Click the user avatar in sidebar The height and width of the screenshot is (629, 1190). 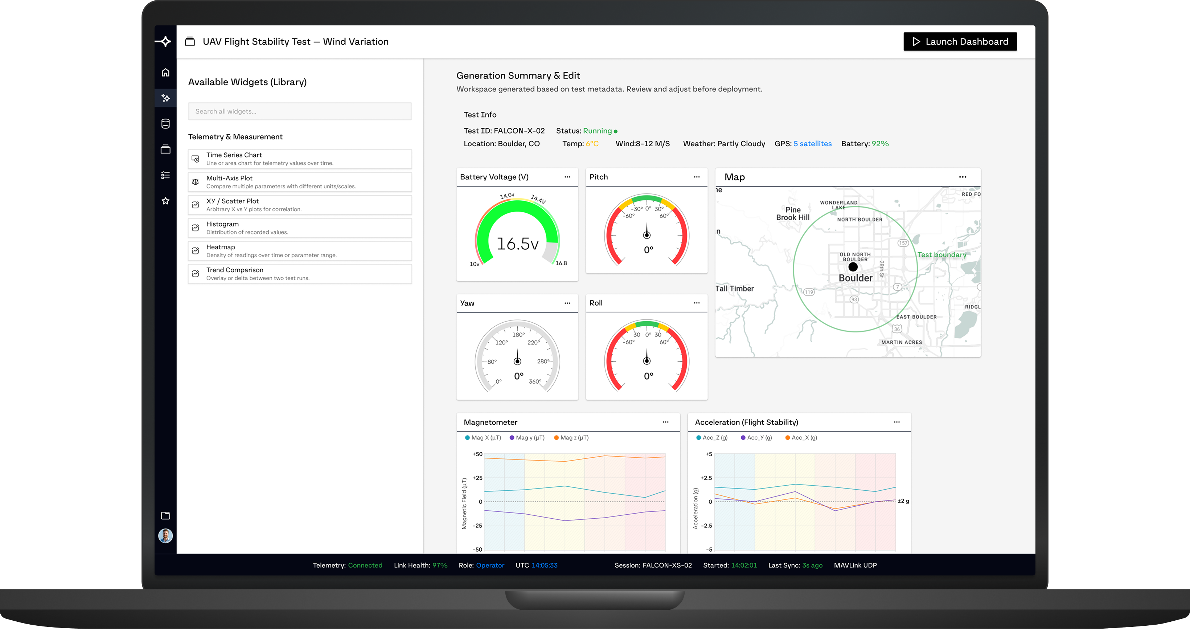[165, 536]
